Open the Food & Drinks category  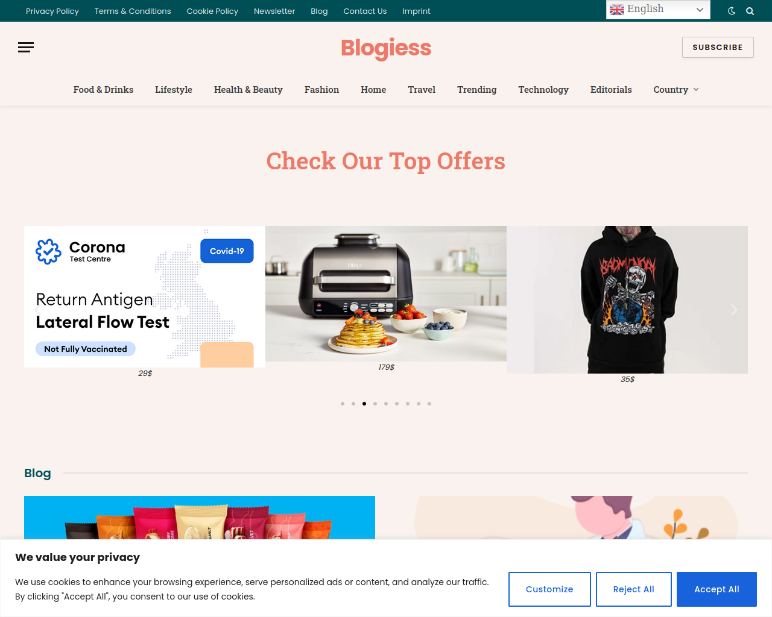click(104, 90)
